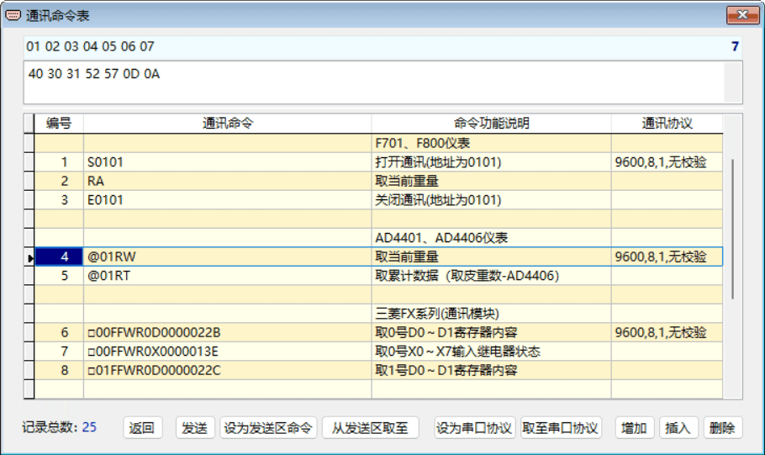
Task: Click the table vertical scrollbar thumb
Action: pos(732,229)
